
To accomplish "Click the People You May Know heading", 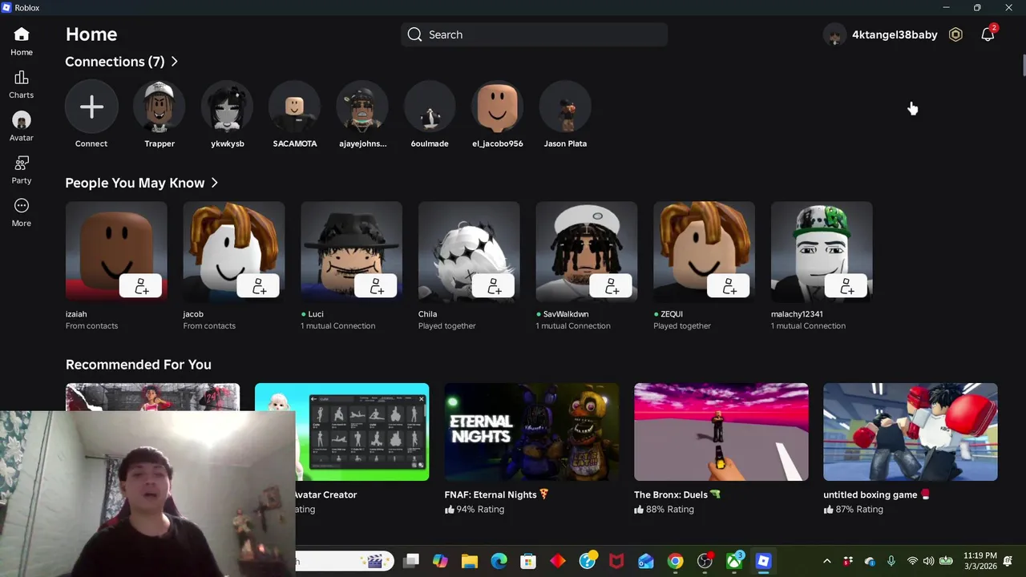I will tap(135, 183).
